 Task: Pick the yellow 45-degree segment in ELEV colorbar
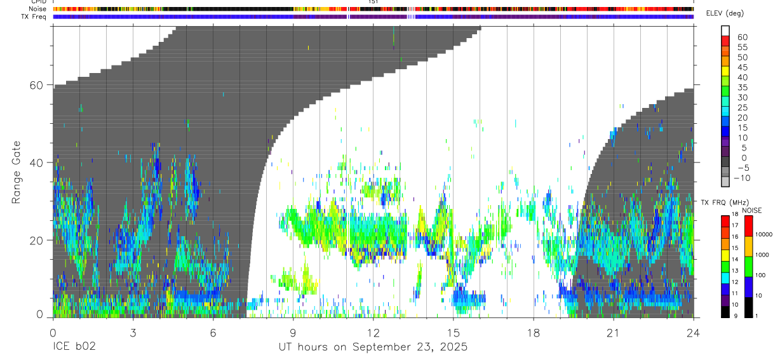725,71
